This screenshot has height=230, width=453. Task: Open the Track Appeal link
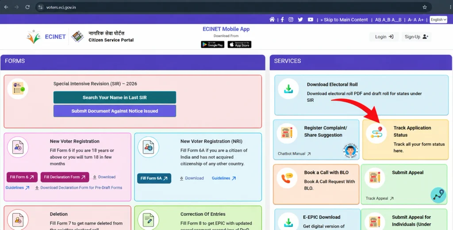coord(379,199)
